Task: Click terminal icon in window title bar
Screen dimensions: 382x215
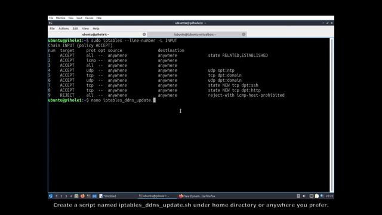Action: [x=50, y=23]
